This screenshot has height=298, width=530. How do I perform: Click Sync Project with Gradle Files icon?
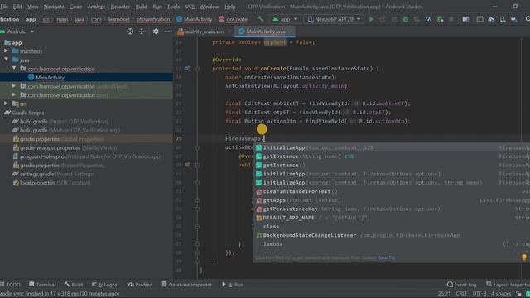(491, 19)
